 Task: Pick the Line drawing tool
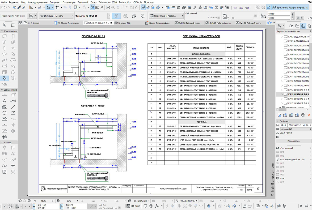(x=13, y=107)
